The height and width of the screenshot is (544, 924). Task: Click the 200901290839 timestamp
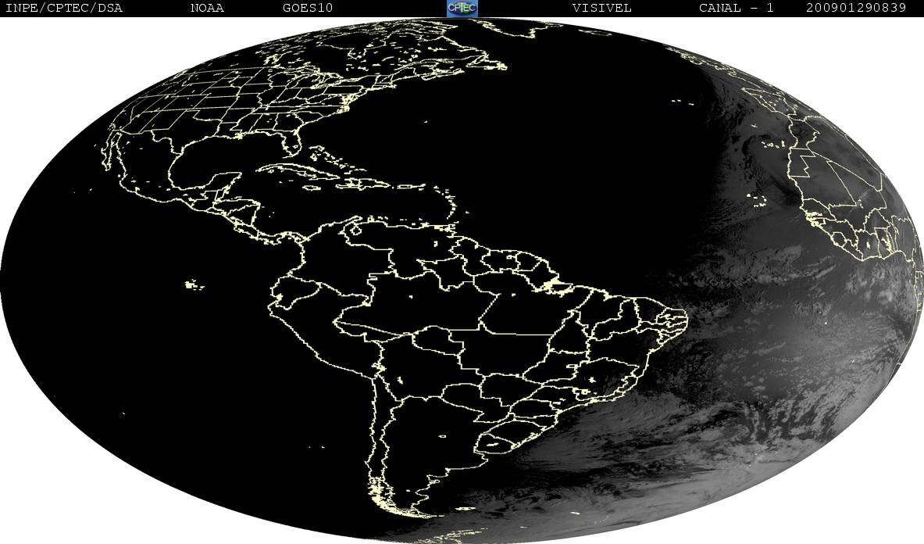855,8
